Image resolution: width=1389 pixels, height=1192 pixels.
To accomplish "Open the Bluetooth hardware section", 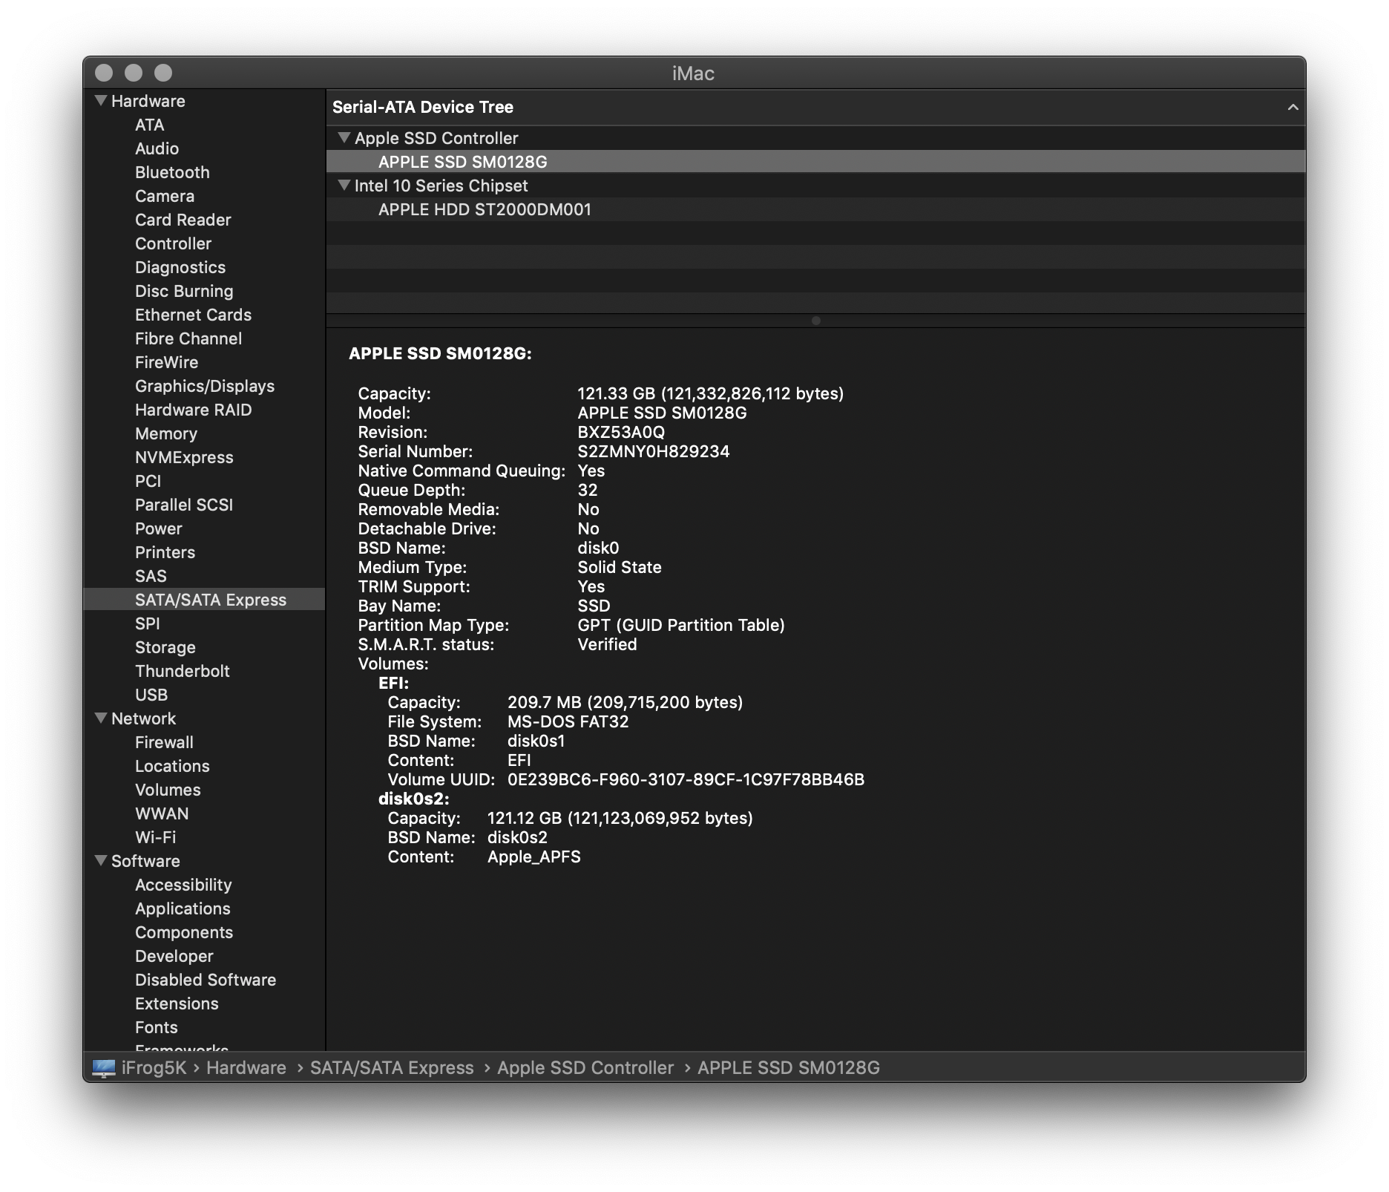I will click(x=172, y=172).
